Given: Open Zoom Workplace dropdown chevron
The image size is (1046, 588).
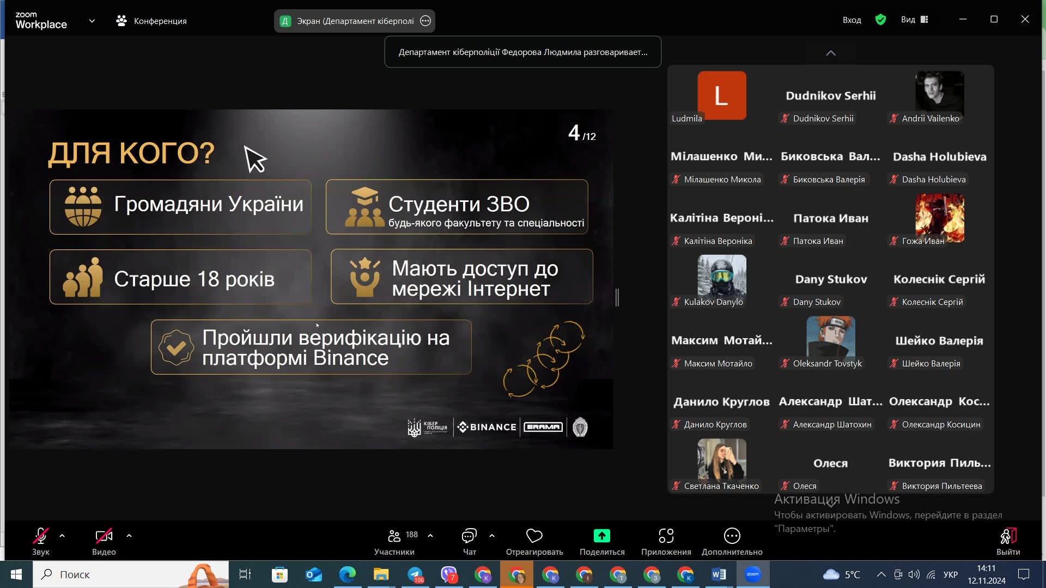Looking at the screenshot, I should [x=92, y=21].
